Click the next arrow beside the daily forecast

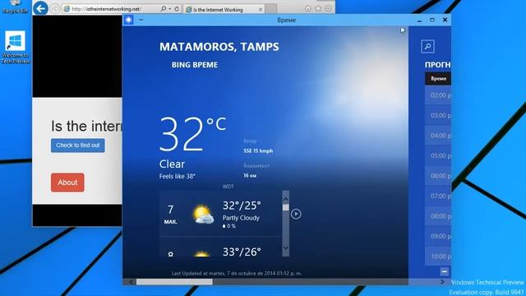point(296,214)
